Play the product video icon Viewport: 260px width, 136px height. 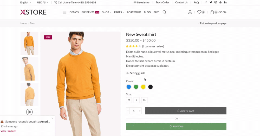point(29,112)
